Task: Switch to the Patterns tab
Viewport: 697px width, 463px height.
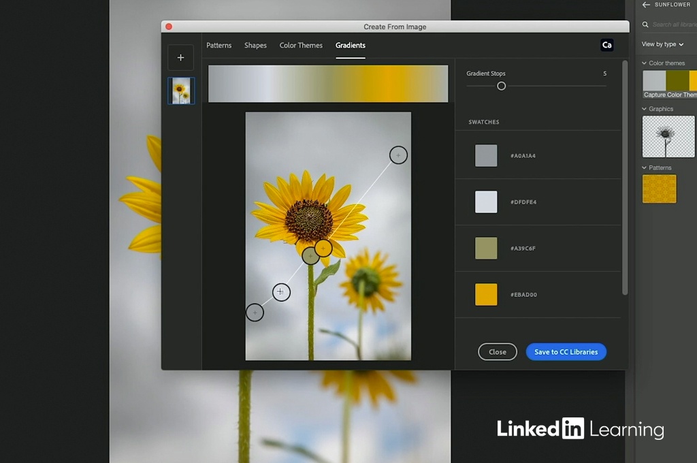Action: (219, 46)
